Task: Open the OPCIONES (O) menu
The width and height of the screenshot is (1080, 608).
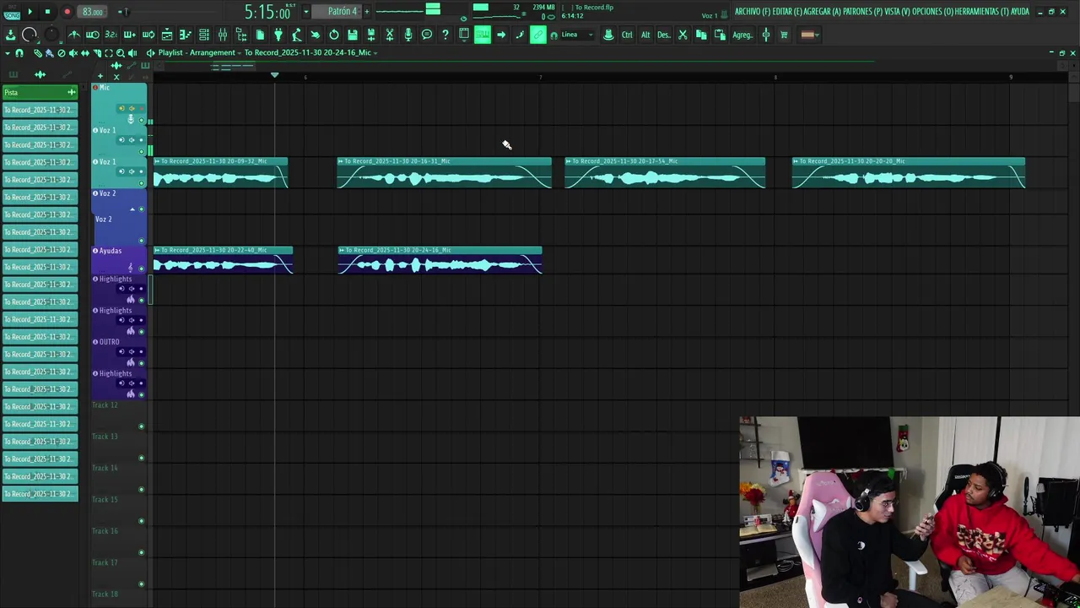Action: [931, 11]
